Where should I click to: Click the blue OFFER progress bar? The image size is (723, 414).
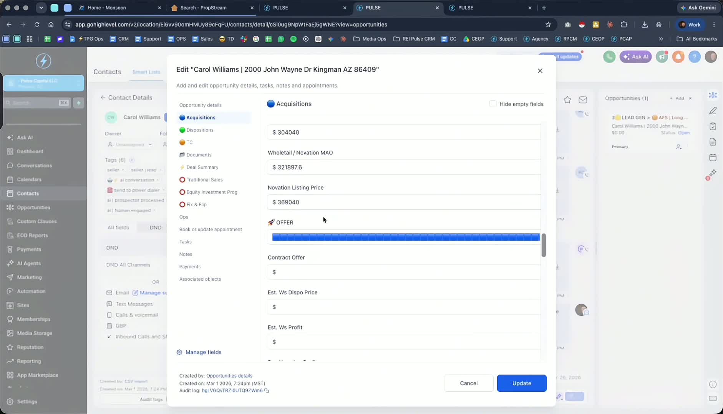tap(406, 237)
